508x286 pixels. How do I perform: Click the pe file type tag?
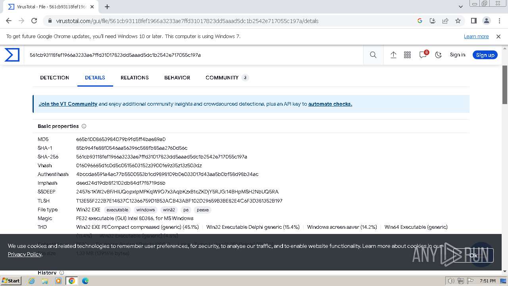tap(186, 210)
